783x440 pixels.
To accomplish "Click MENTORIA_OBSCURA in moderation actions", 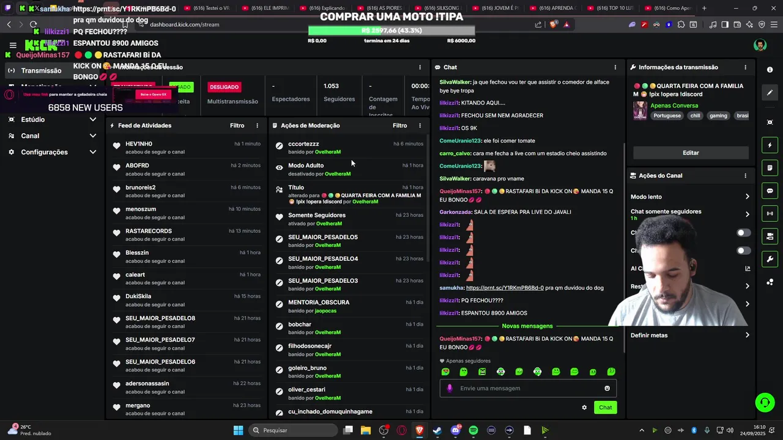I will [x=319, y=302].
